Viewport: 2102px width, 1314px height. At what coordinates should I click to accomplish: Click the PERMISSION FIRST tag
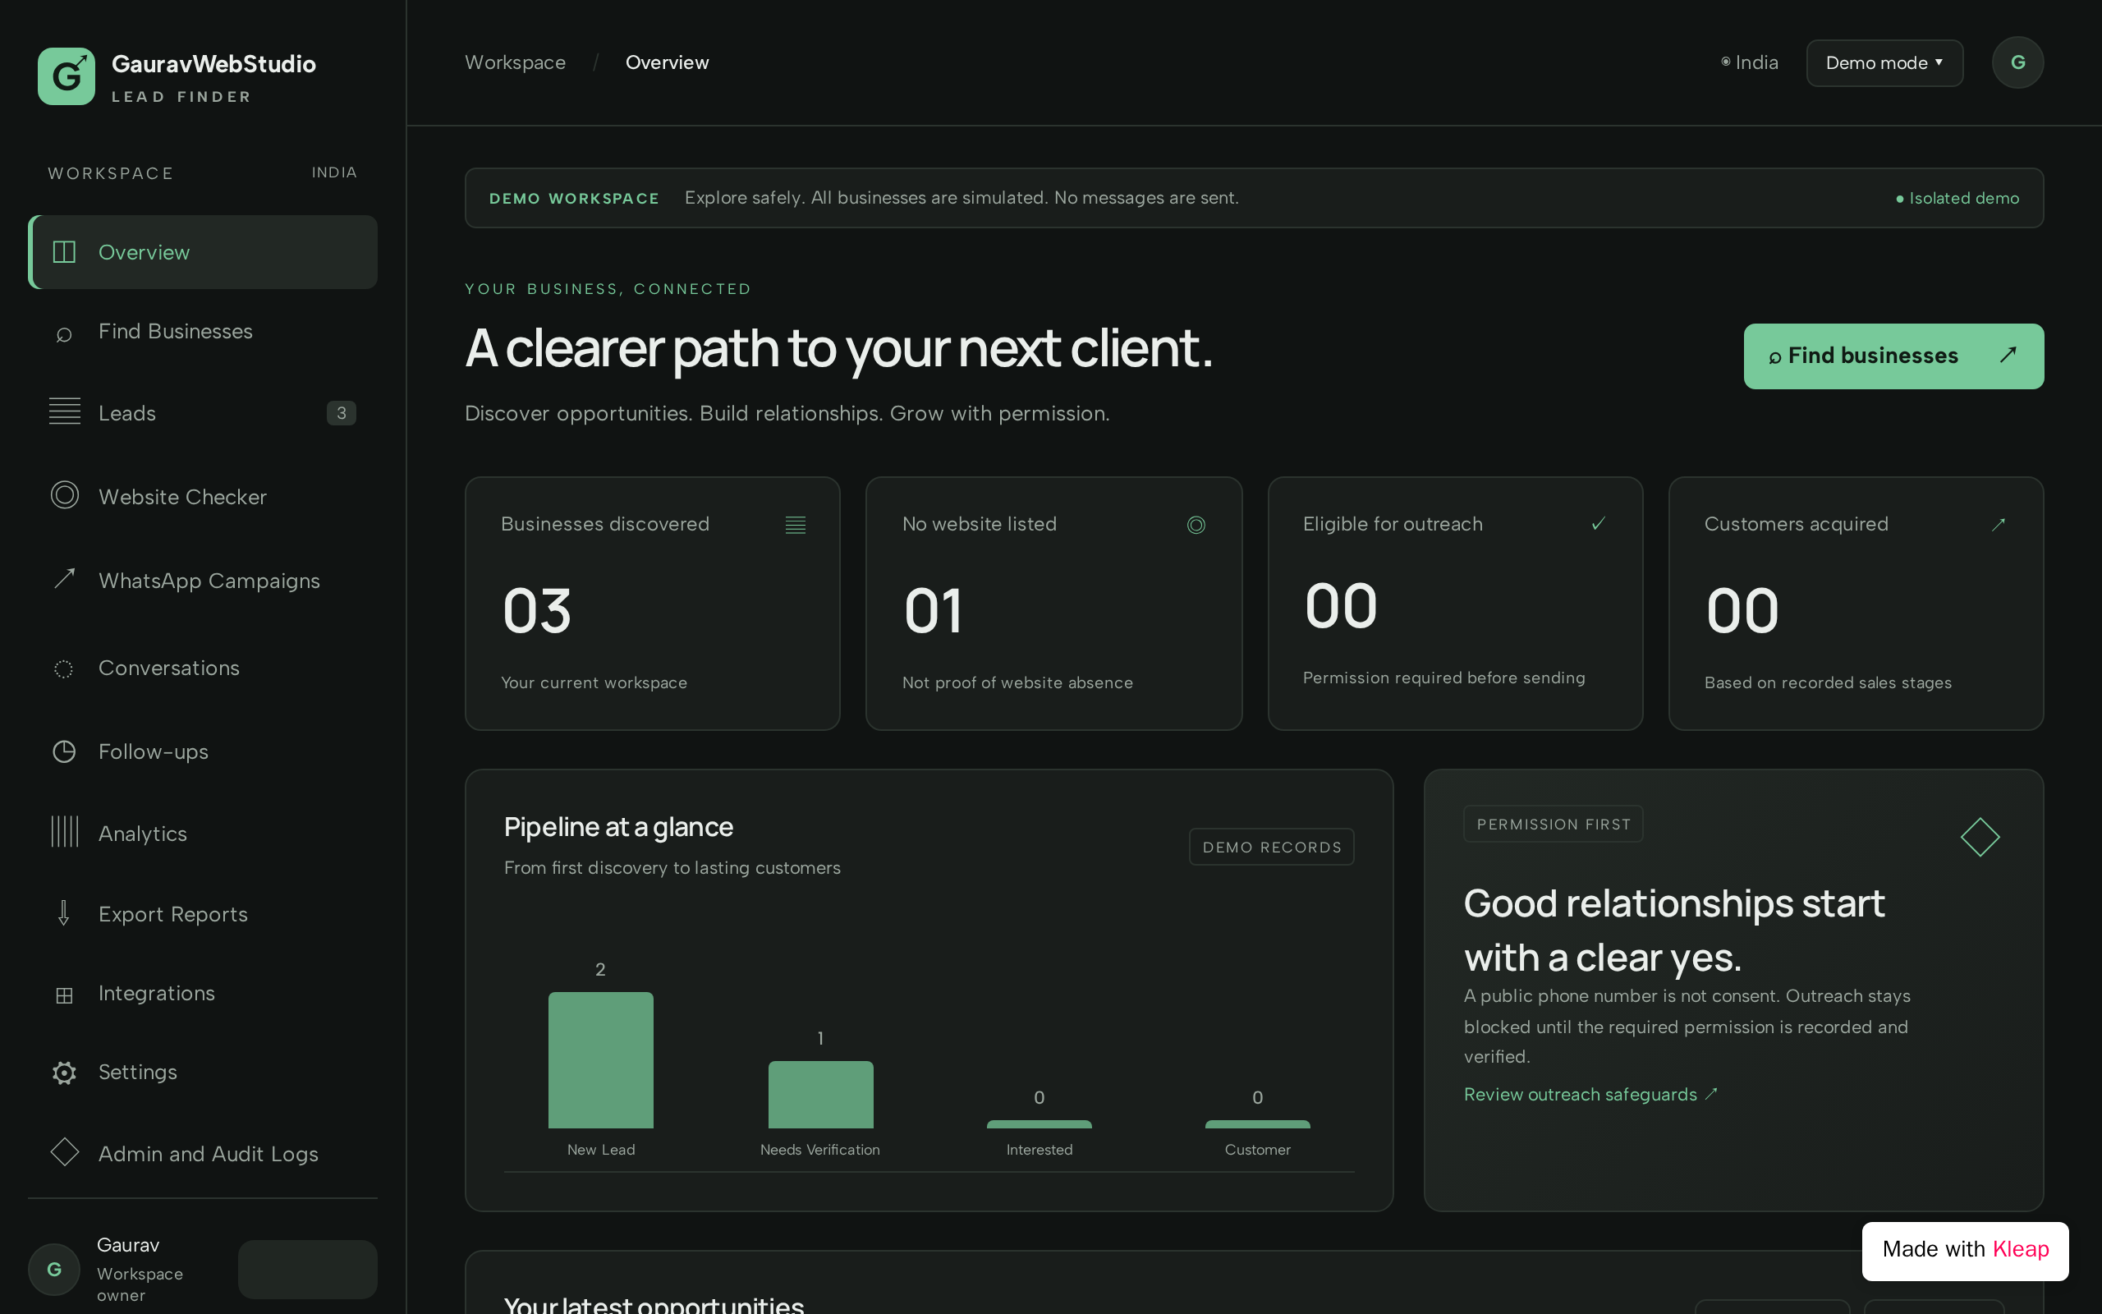[x=1553, y=824]
